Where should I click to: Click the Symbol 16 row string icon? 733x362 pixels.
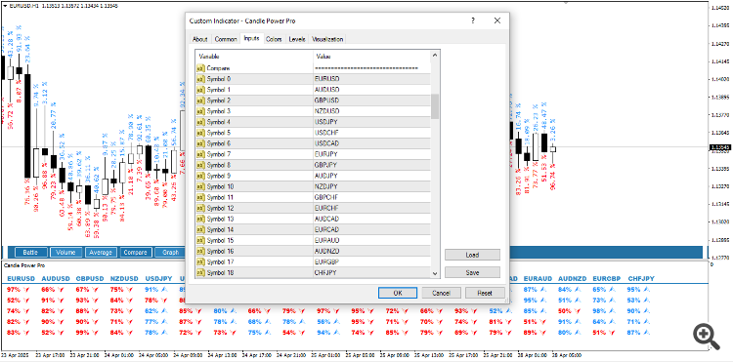200,252
